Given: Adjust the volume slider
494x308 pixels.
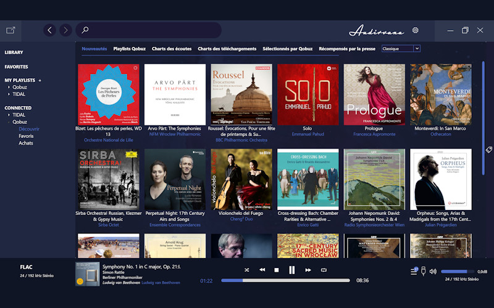Looking at the screenshot, I should tap(457, 271).
